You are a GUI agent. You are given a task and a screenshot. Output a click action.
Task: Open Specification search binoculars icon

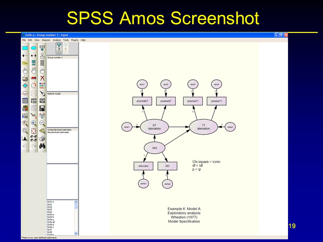(42, 146)
